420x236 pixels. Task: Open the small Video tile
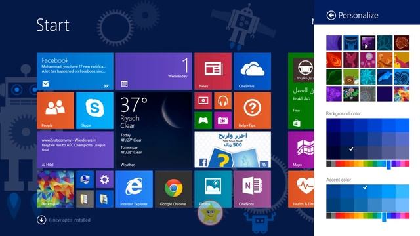tap(203, 101)
